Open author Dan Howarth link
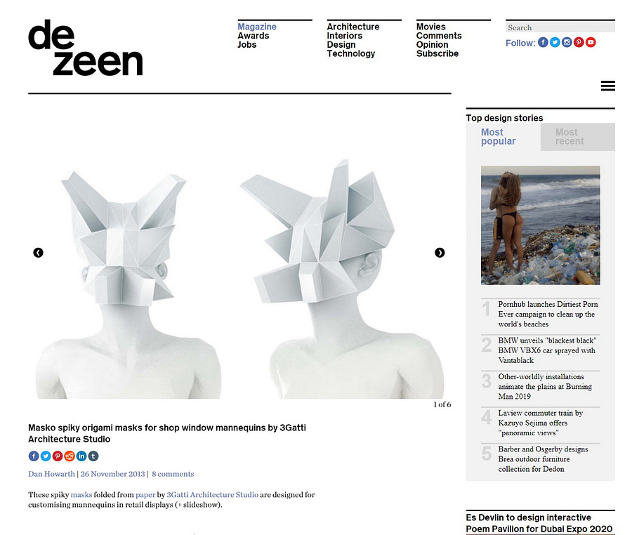632x535 pixels. click(51, 474)
